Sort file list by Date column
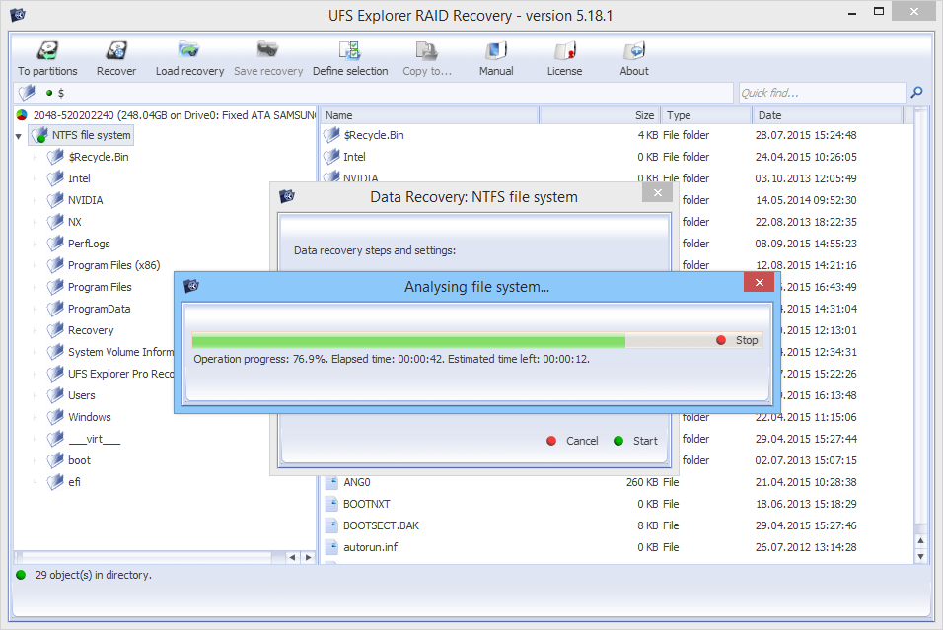The image size is (943, 630). click(x=828, y=115)
